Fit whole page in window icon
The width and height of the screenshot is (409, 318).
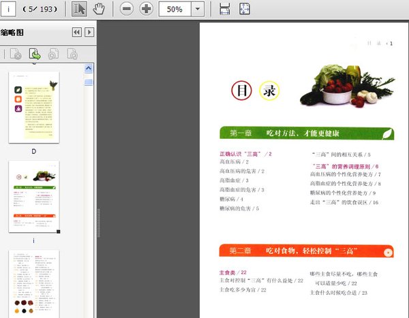[x=245, y=9]
